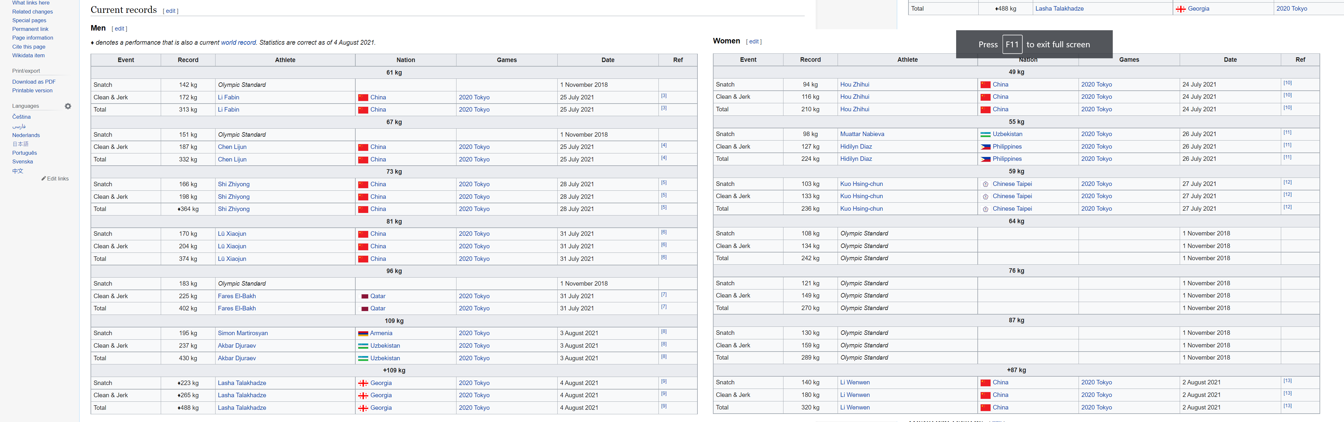Open the Muattar Nabieva athlete link

point(862,134)
